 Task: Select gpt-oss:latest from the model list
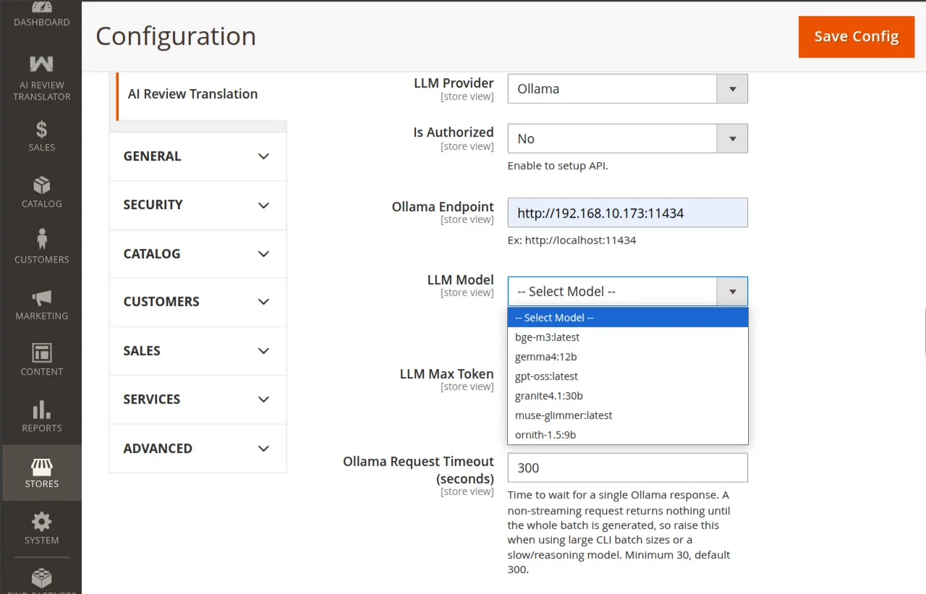[x=627, y=376]
